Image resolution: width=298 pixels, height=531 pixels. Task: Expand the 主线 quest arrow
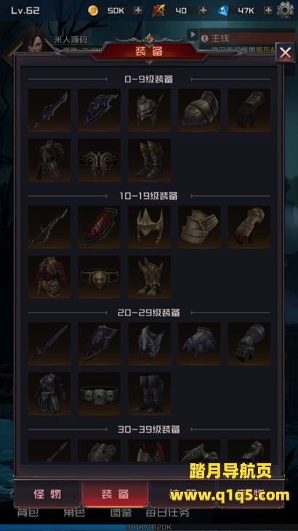(193, 34)
